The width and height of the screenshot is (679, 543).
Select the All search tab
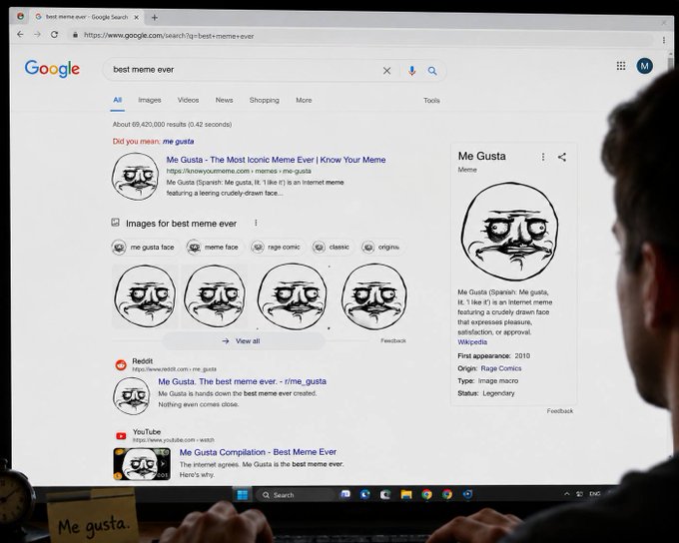(x=118, y=100)
